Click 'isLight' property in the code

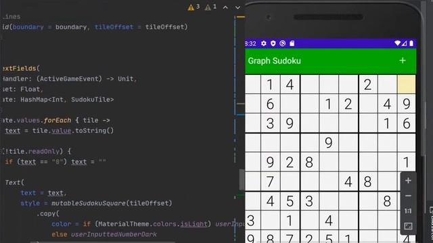193,224
